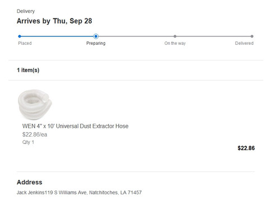Click the Delivery label
Viewport: 280px width, 219px height.
26,11
